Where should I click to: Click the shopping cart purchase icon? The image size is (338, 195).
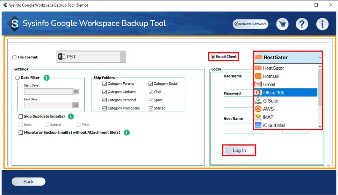pos(282,24)
